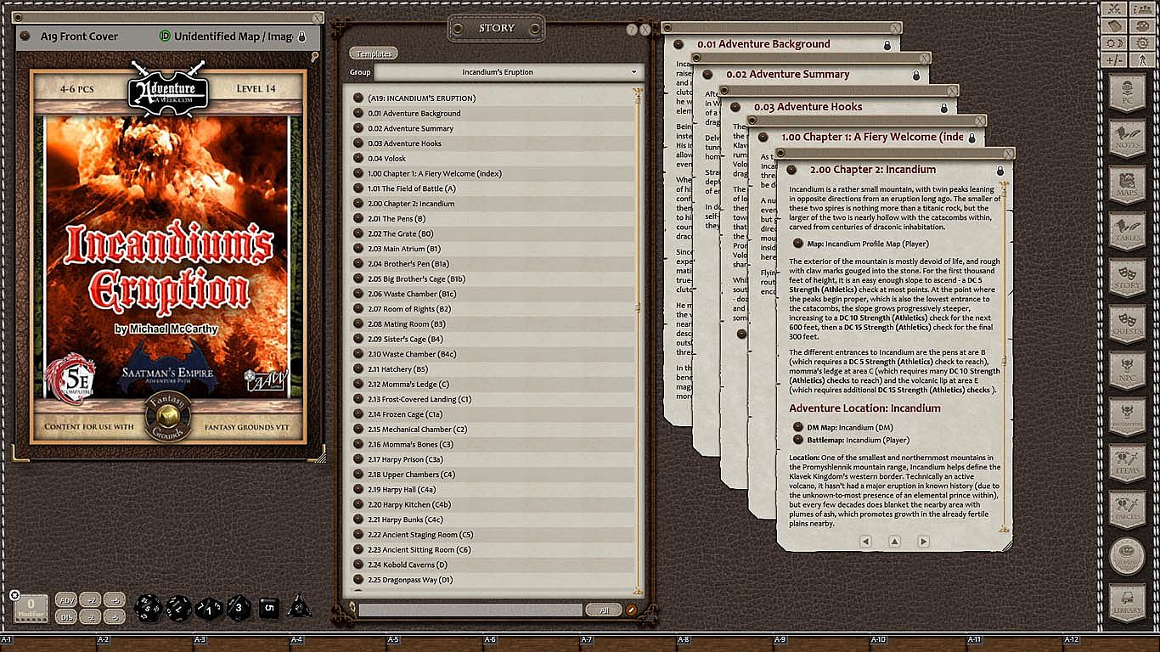Toggle the DIS disadvantage button
This screenshot has height=652, width=1160.
tap(66, 616)
